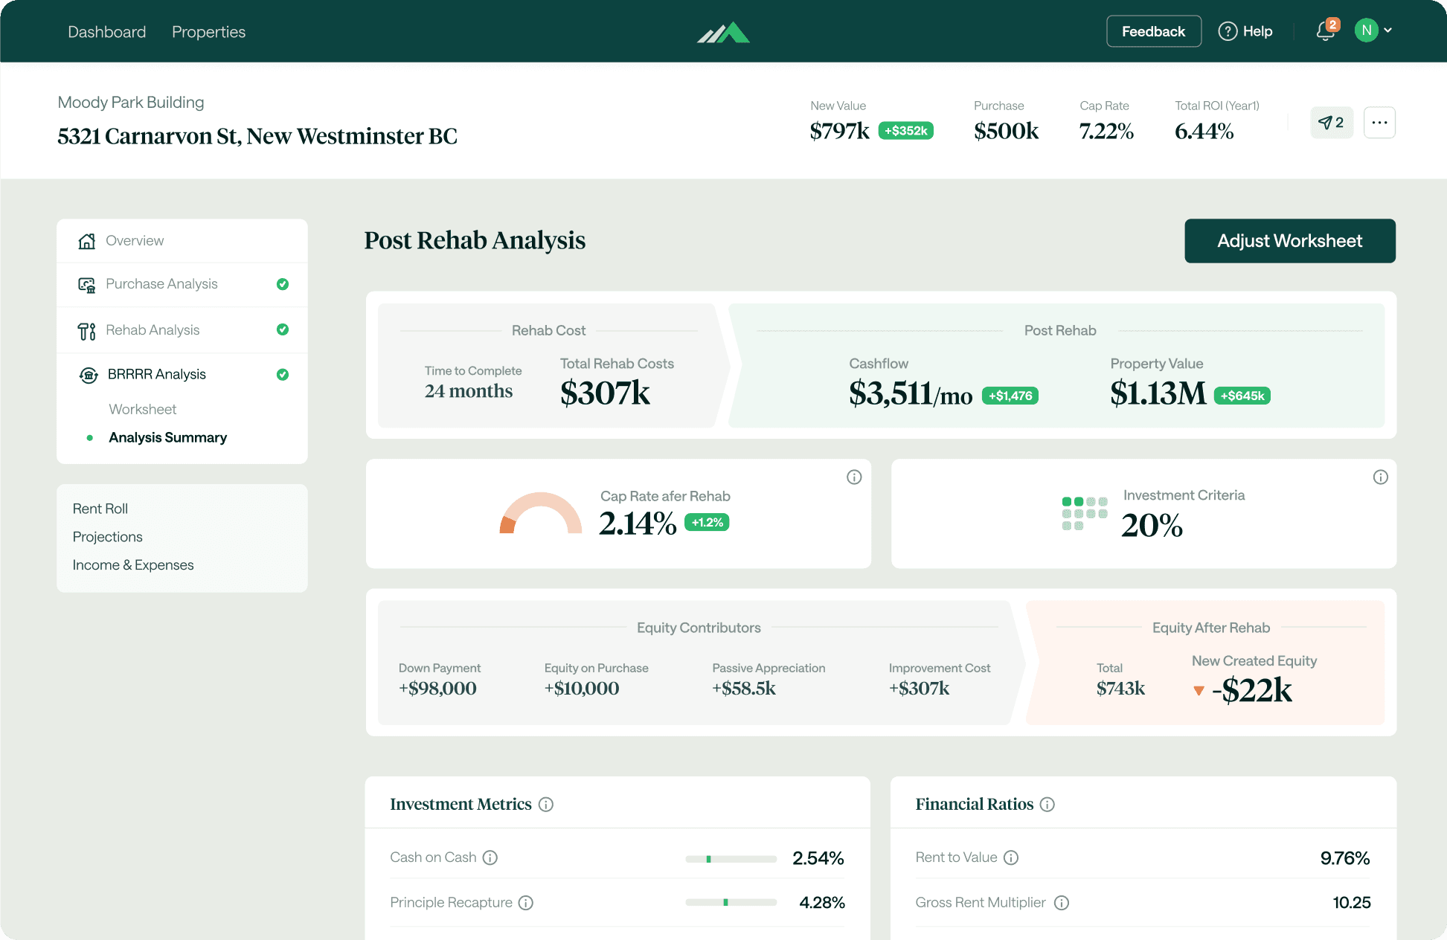The width and height of the screenshot is (1447, 940).
Task: Open the Projections link
Action: click(108, 537)
